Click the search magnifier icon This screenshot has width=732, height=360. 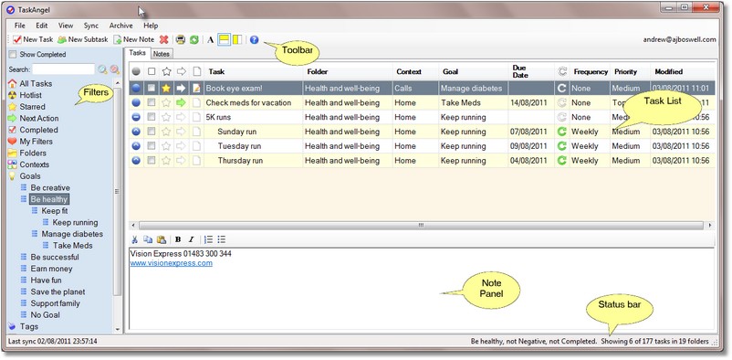click(x=102, y=69)
